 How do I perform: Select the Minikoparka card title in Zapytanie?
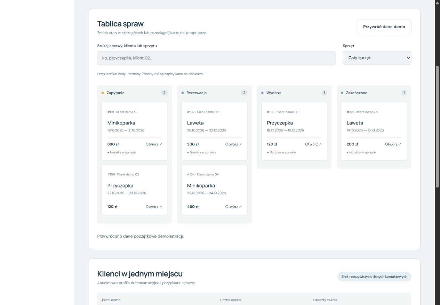(x=121, y=123)
